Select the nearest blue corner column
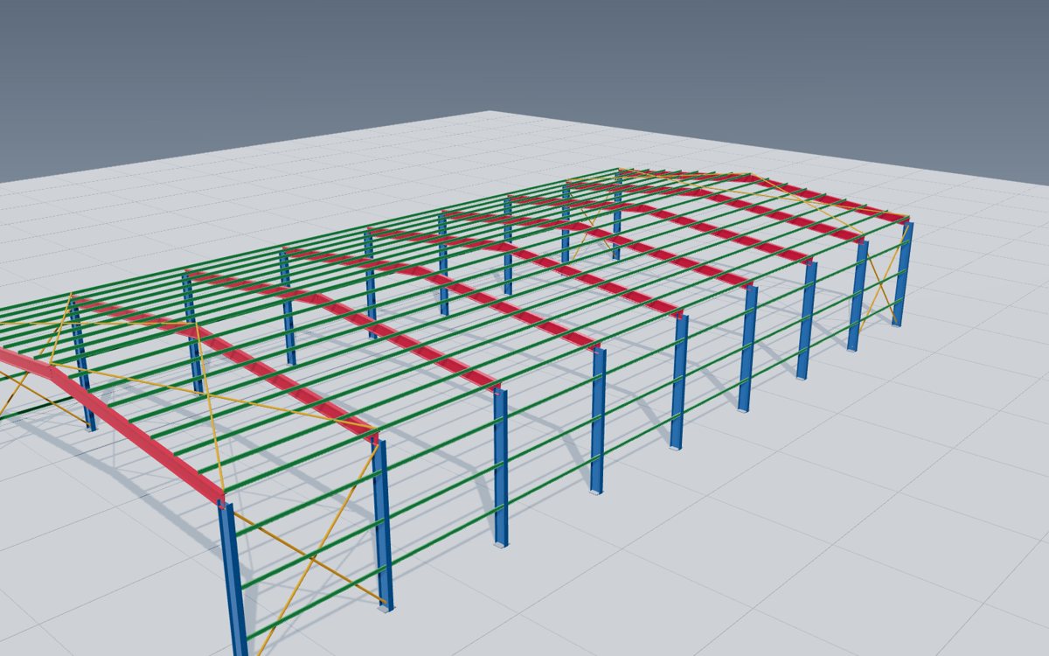Viewport: 1049px width, 656px height. click(x=233, y=579)
